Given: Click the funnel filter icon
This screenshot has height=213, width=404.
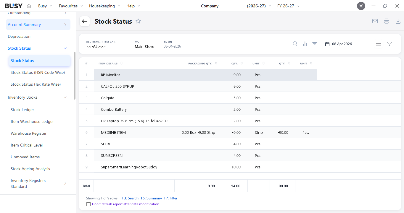Looking at the screenshot, I should pos(389,44).
